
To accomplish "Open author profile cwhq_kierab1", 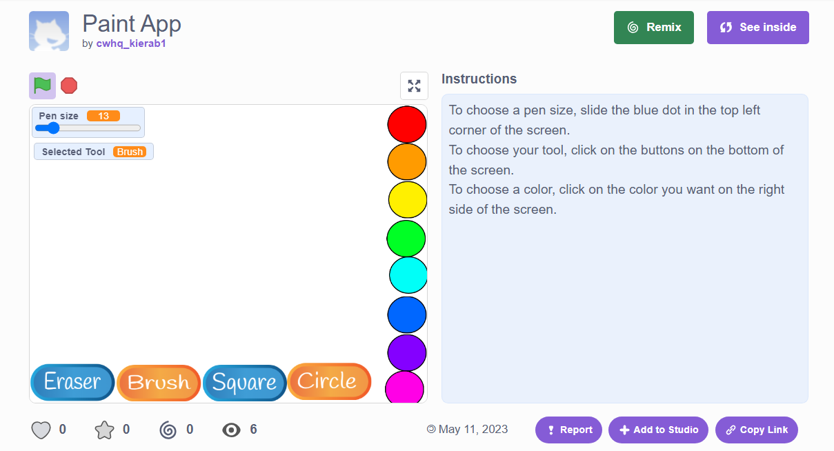I will (131, 43).
